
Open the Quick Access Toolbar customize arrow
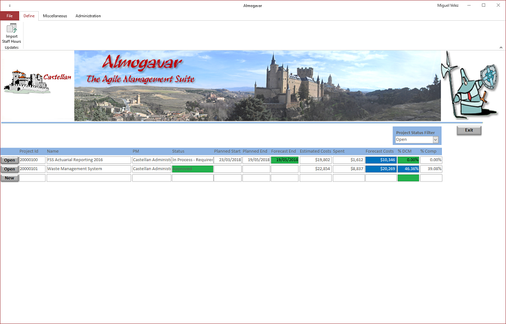[x=10, y=6]
